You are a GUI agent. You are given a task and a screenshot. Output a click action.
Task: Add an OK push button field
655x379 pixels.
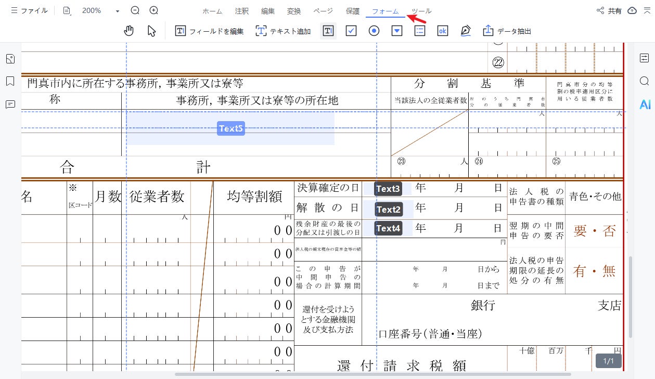coord(443,31)
